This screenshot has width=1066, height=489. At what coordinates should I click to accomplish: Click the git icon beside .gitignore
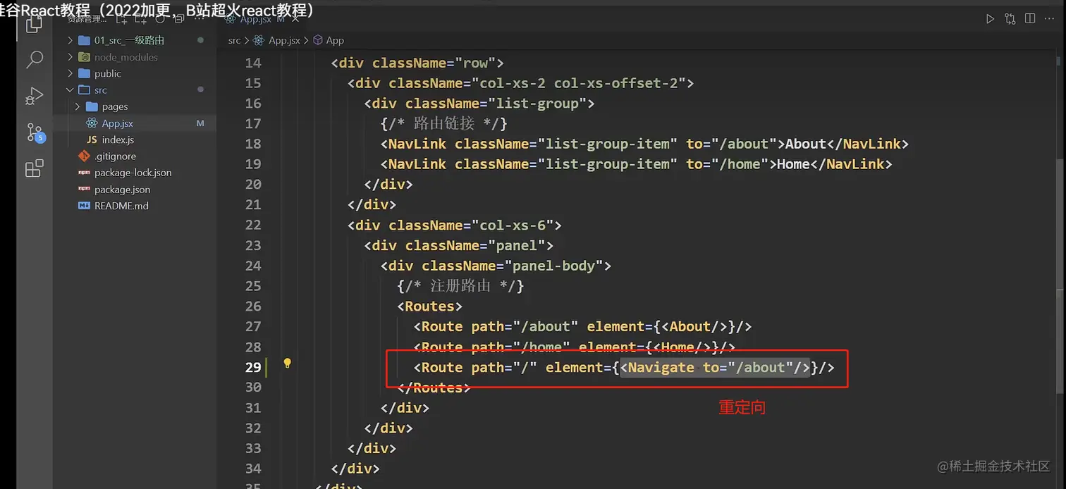tap(84, 156)
